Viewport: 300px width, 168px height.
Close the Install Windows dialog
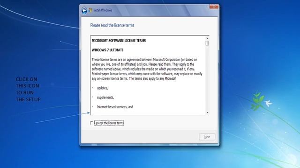click(x=214, y=7)
